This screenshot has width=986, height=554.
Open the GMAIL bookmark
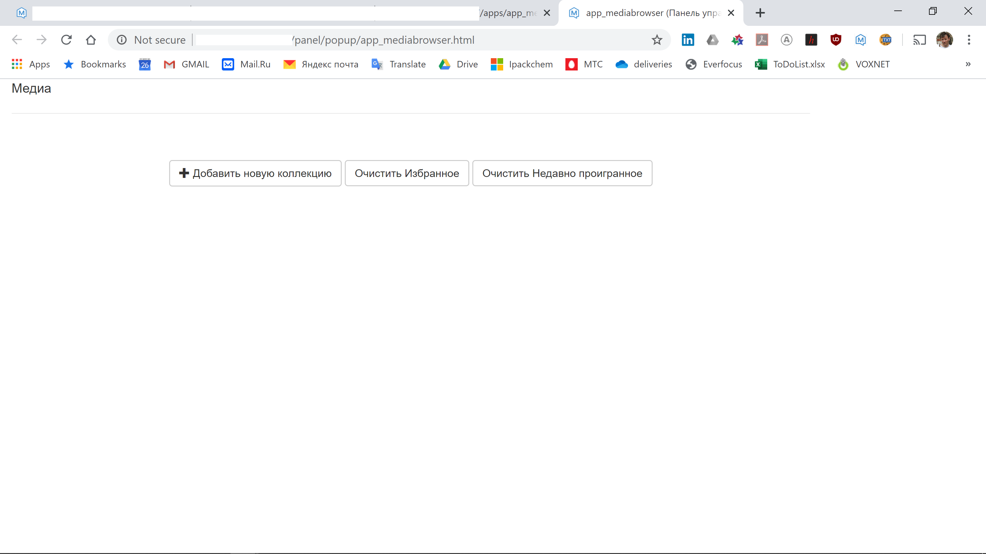(185, 64)
